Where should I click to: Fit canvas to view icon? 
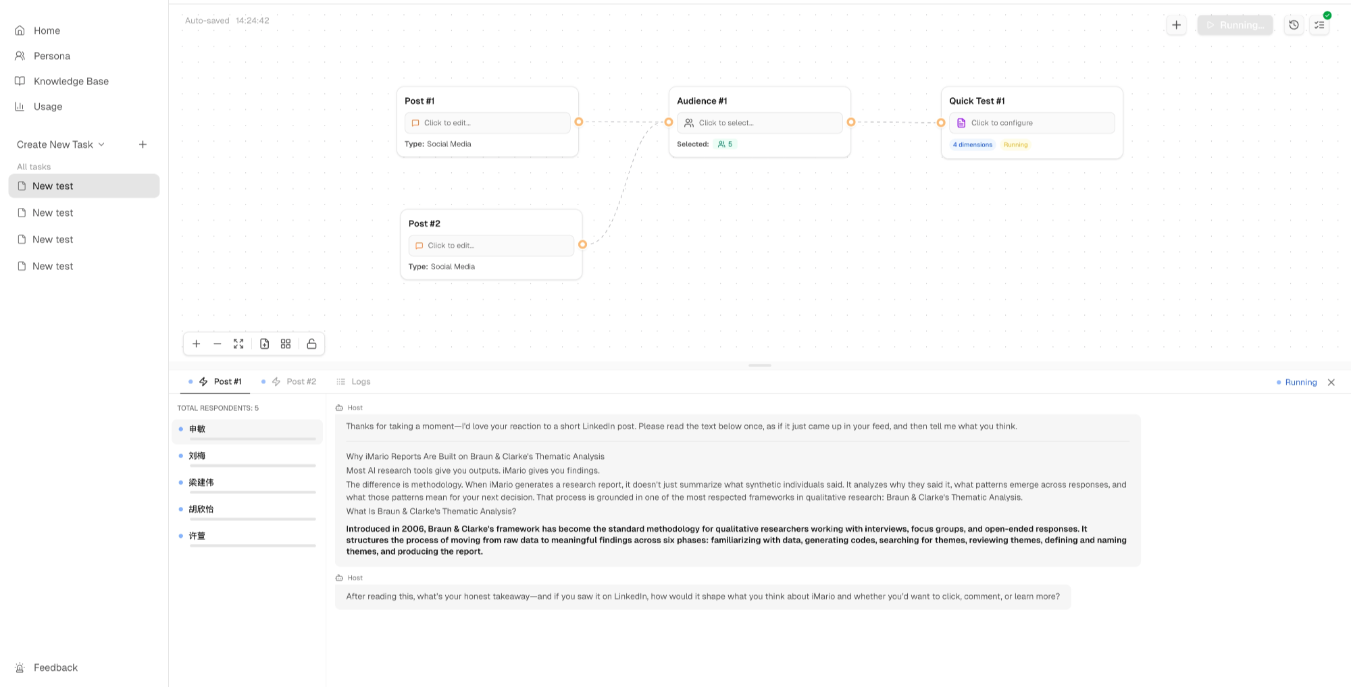coord(238,343)
